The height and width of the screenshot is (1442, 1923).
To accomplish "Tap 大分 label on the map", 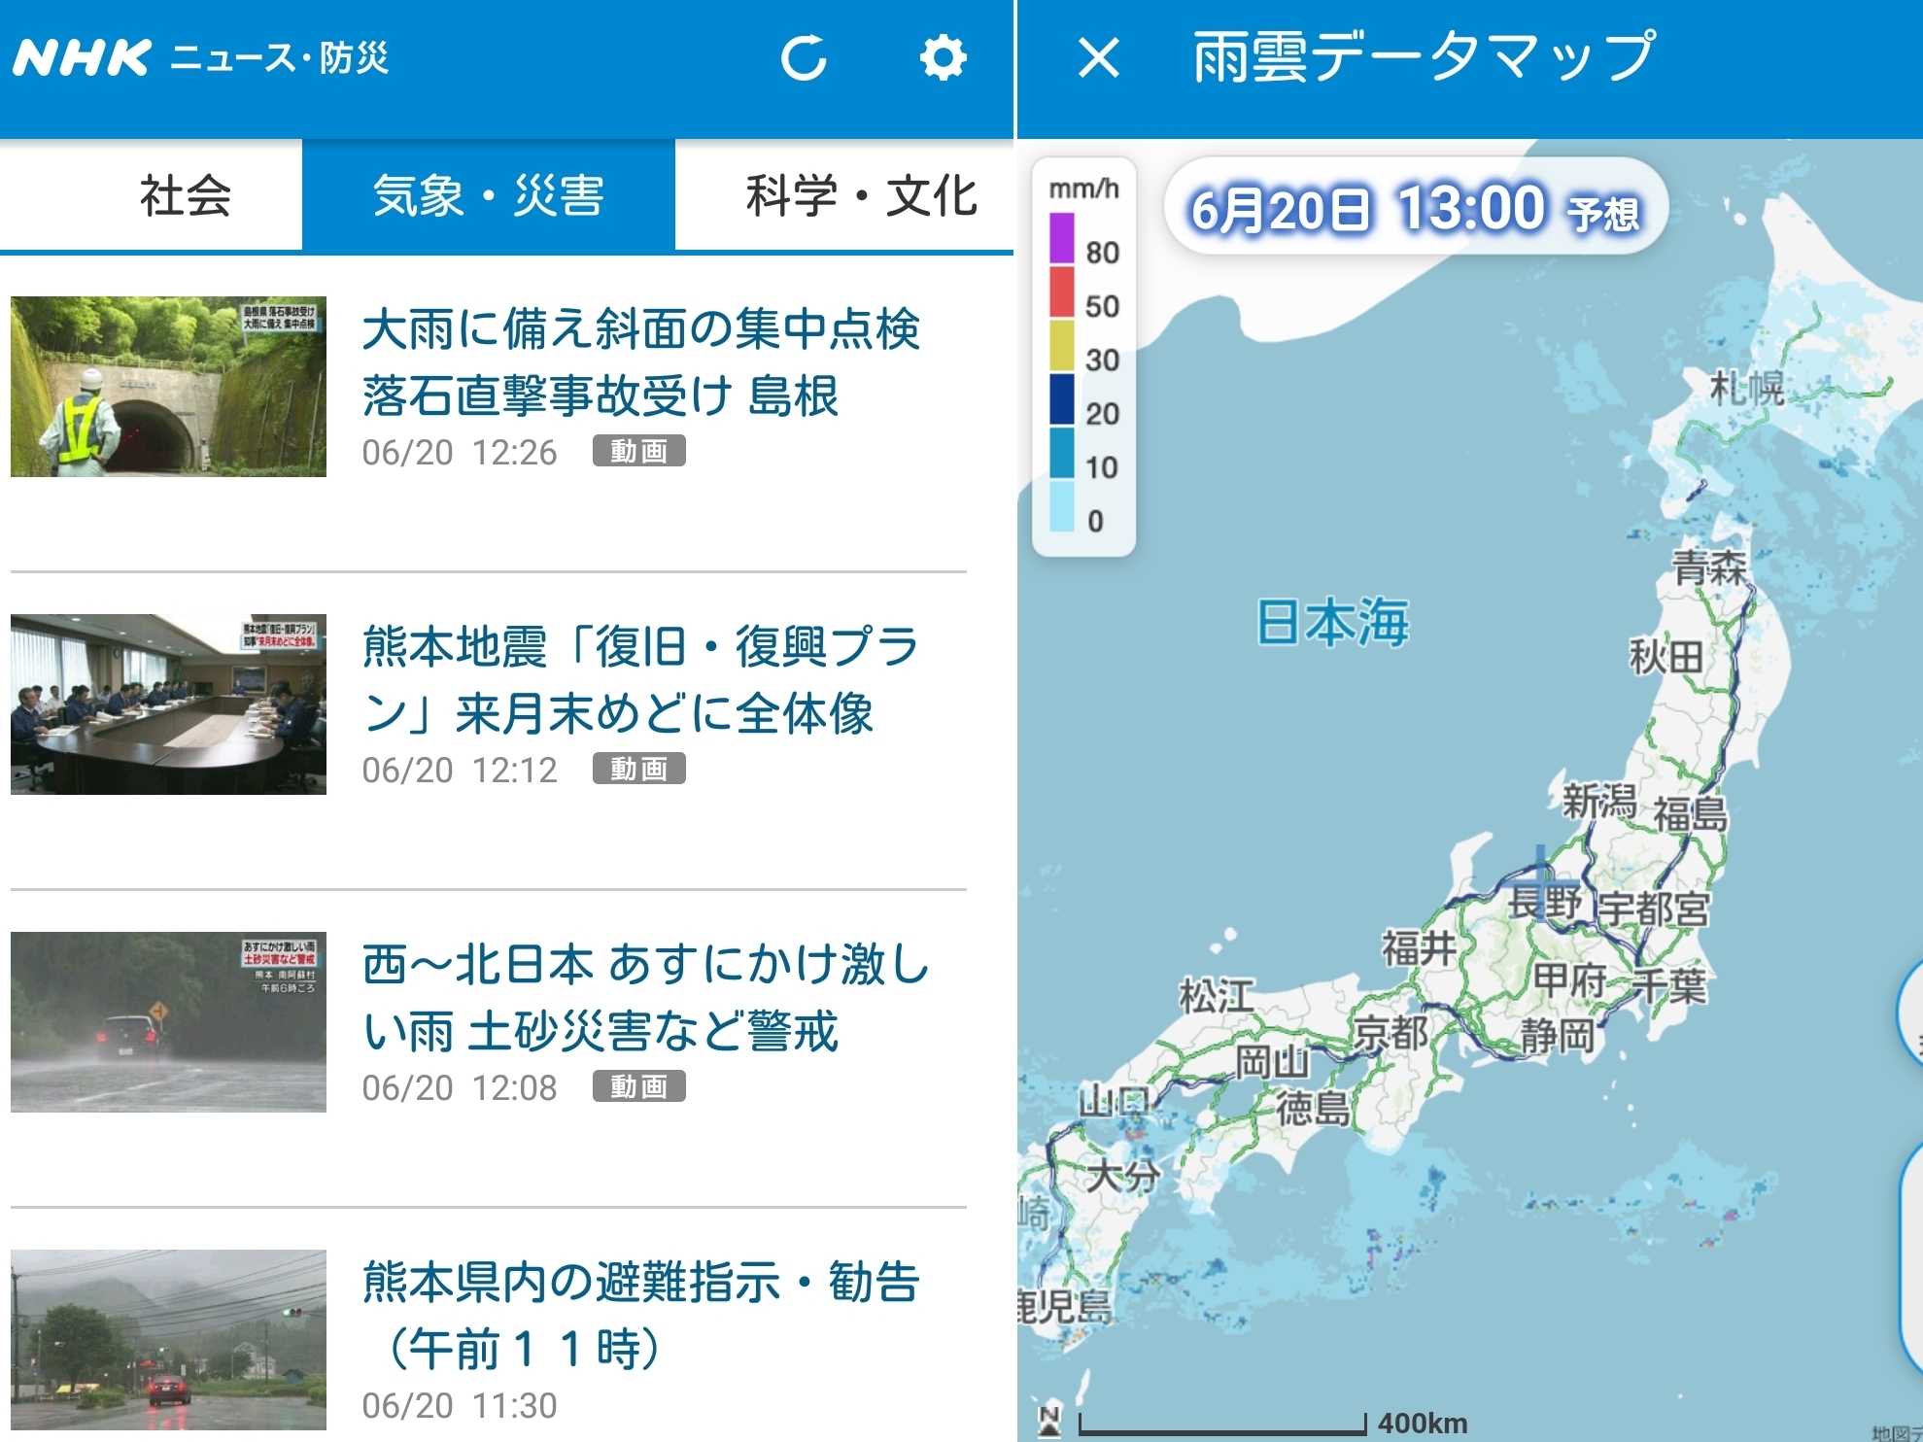I will 1123,1176.
